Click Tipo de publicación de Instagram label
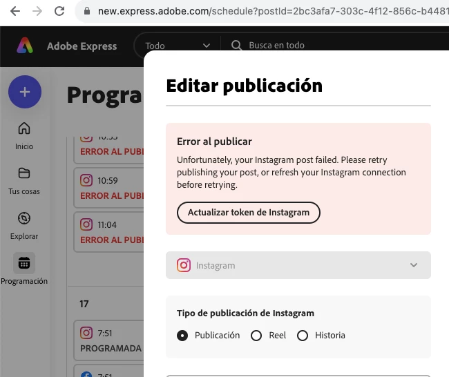449x377 pixels. (245, 313)
